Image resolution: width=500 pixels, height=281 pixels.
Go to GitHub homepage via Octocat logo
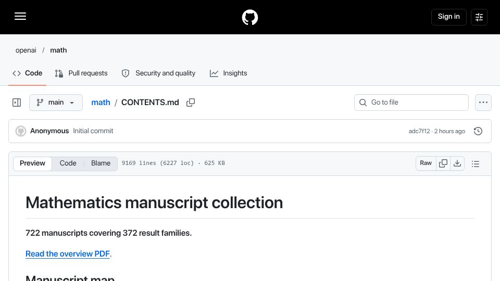(249, 17)
